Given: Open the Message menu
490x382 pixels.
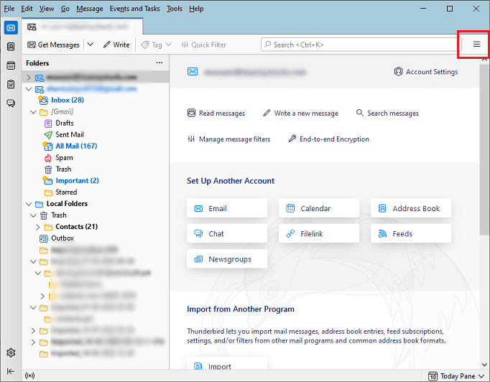Looking at the screenshot, I should click(90, 9).
